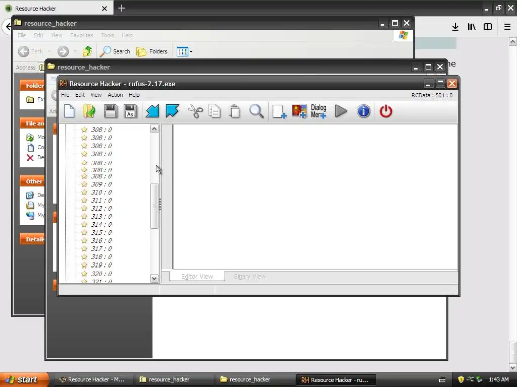Select tree item 316 : 0

(x=101, y=240)
